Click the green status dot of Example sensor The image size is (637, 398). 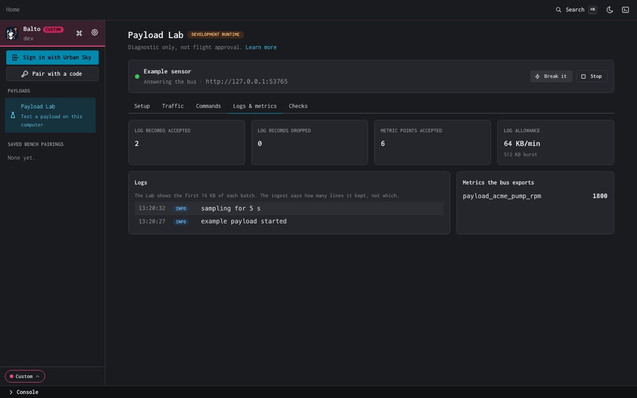137,76
